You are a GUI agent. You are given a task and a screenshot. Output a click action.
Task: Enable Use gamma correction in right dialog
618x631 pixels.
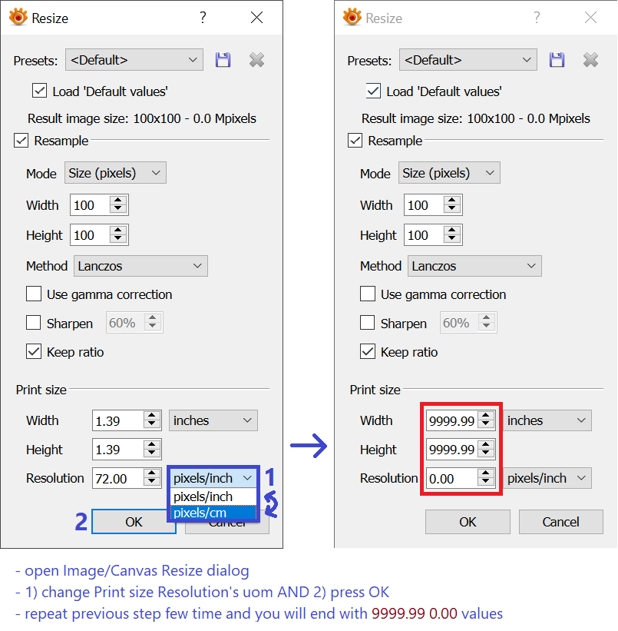pyautogui.click(x=368, y=294)
